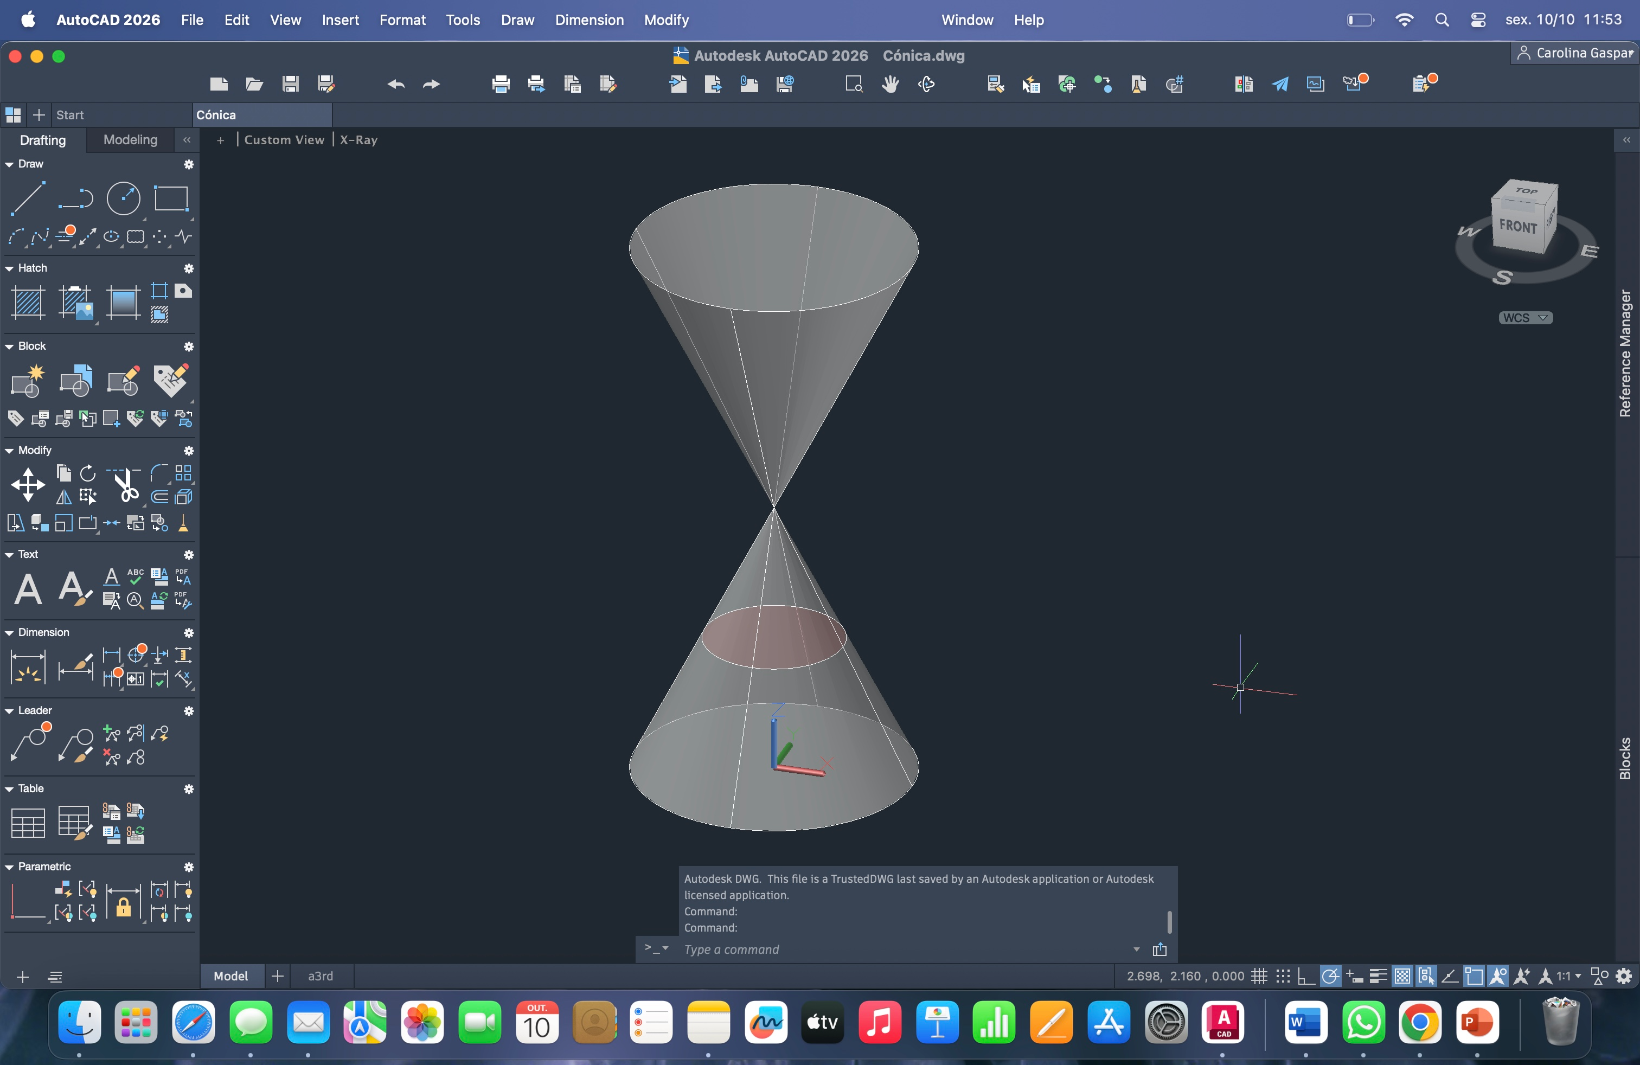
Task: Toggle ortho mode in the status bar
Action: click(1306, 976)
